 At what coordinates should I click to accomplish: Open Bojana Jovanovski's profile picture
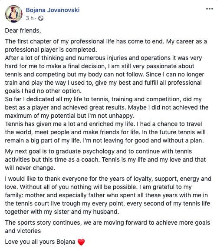coord(13,14)
